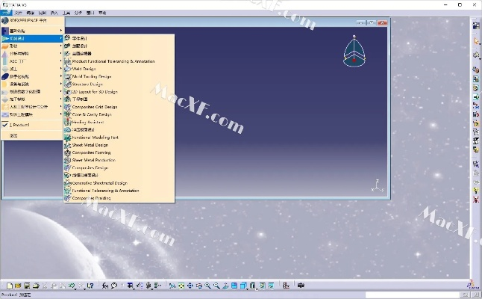Screen dimensions: 482x299
Task: Click the formula f(x) icon
Action: [105, 286]
